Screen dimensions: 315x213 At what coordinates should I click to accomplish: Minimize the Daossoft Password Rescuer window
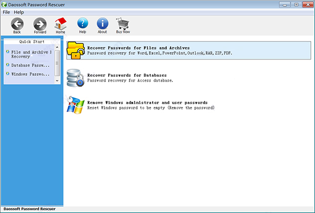(x=285, y=5)
